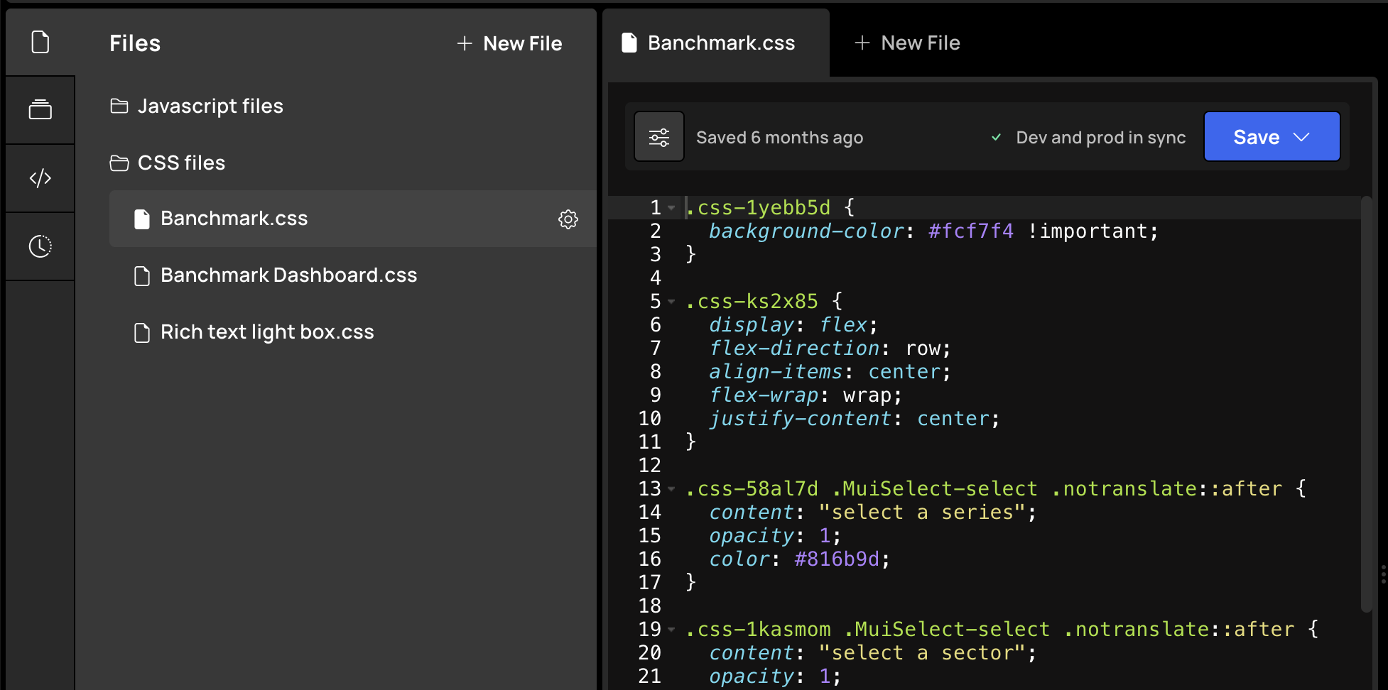
Task: Open the clock history sidebar icon
Action: pyautogui.click(x=40, y=246)
